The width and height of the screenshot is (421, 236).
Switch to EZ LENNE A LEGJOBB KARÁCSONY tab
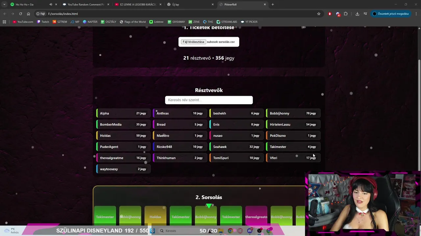138,5
